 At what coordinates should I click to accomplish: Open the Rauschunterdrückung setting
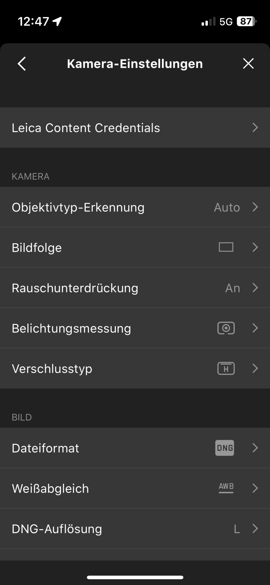click(75, 288)
